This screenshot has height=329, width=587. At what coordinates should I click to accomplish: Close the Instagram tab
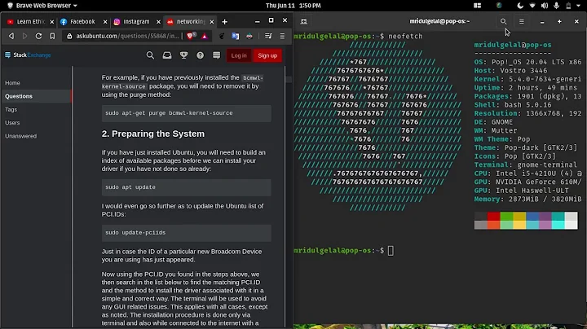[158, 22]
